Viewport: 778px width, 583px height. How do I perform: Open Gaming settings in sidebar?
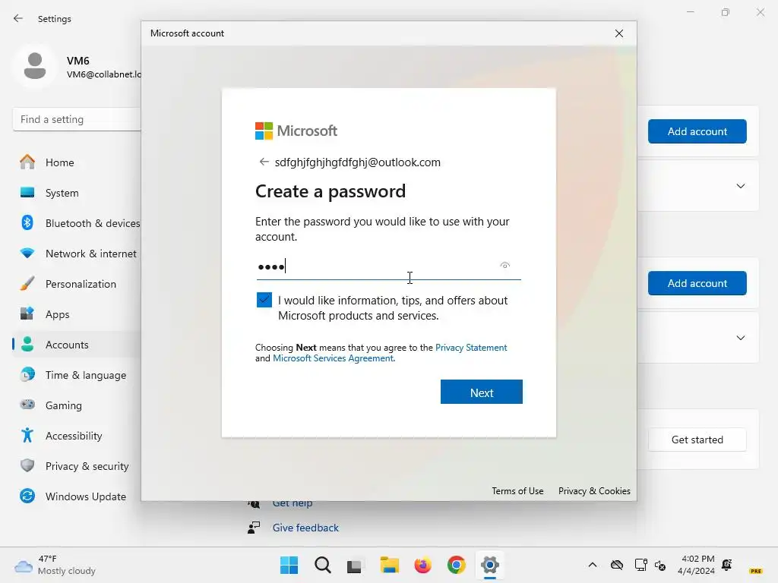point(77,405)
